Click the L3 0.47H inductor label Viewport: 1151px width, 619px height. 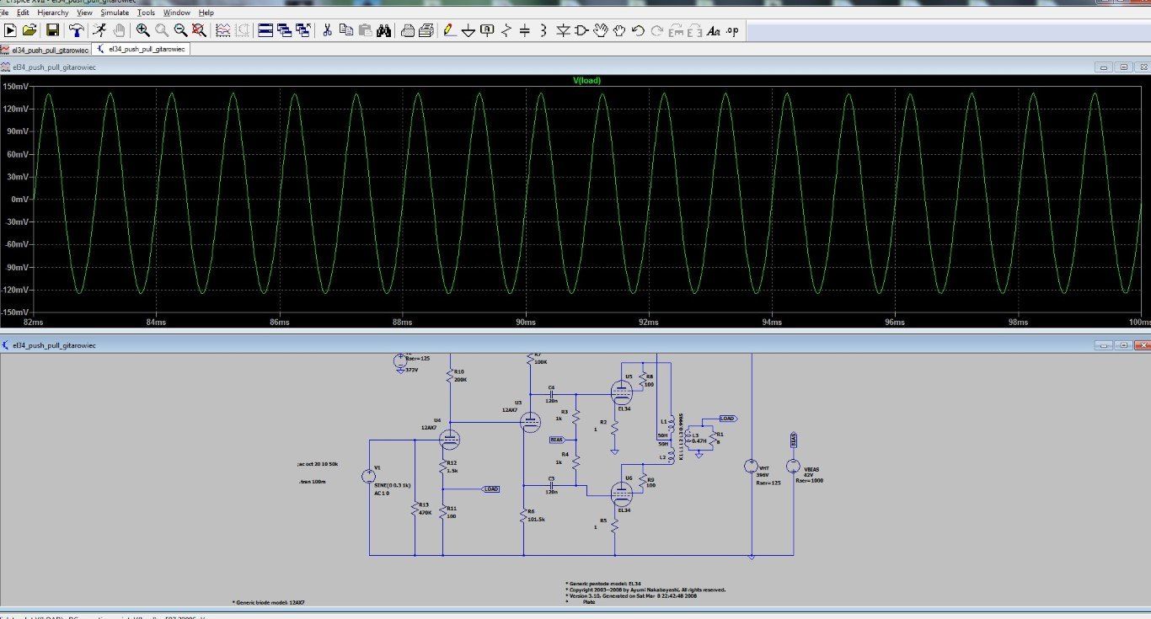(x=699, y=438)
